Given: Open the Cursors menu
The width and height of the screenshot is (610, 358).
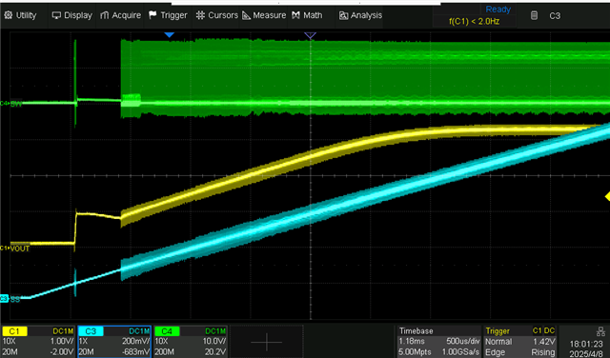Looking at the screenshot, I should [216, 15].
